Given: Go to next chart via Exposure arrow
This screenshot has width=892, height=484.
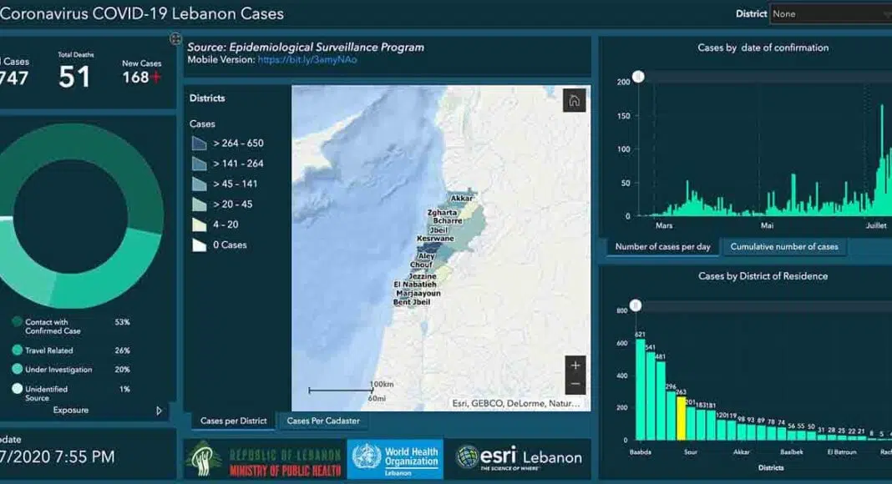Looking at the screenshot, I should click(160, 411).
